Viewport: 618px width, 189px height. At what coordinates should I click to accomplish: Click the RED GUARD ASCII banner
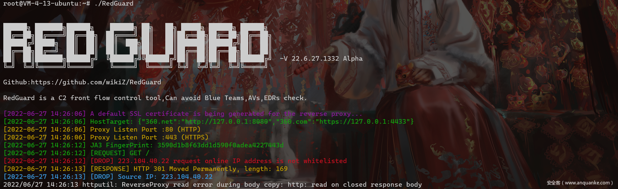tap(137, 45)
